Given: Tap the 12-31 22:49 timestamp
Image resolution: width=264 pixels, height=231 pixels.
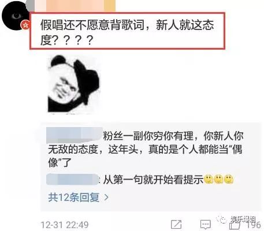Looking at the screenshot, I should click(x=65, y=225).
